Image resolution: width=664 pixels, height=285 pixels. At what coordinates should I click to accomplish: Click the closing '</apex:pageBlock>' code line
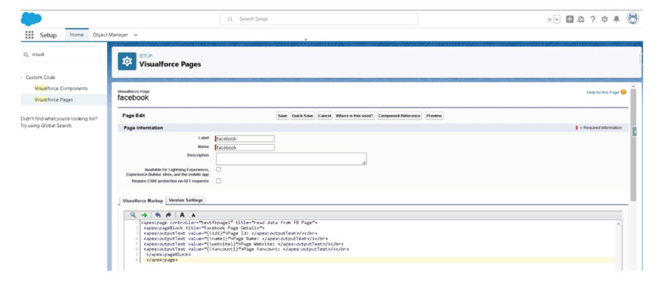pyautogui.click(x=168, y=254)
